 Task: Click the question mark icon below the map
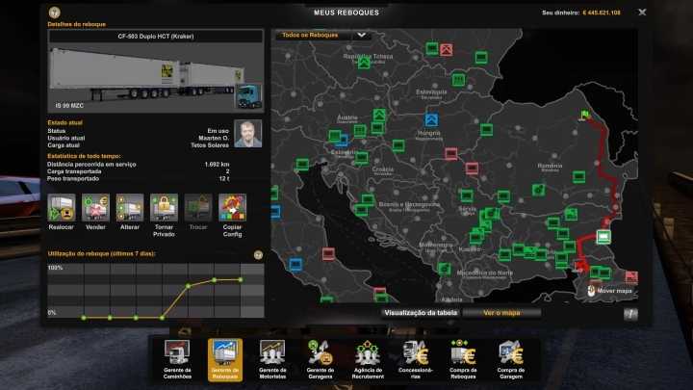click(x=630, y=314)
